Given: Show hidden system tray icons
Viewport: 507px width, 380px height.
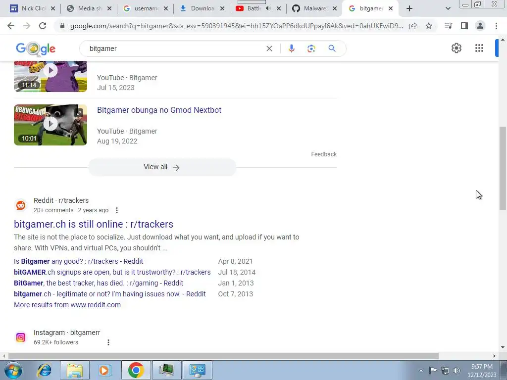Looking at the screenshot, I should pos(421,371).
